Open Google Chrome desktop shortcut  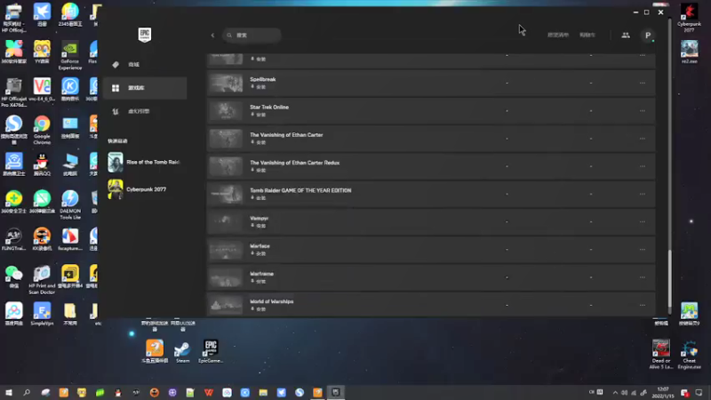tap(42, 129)
